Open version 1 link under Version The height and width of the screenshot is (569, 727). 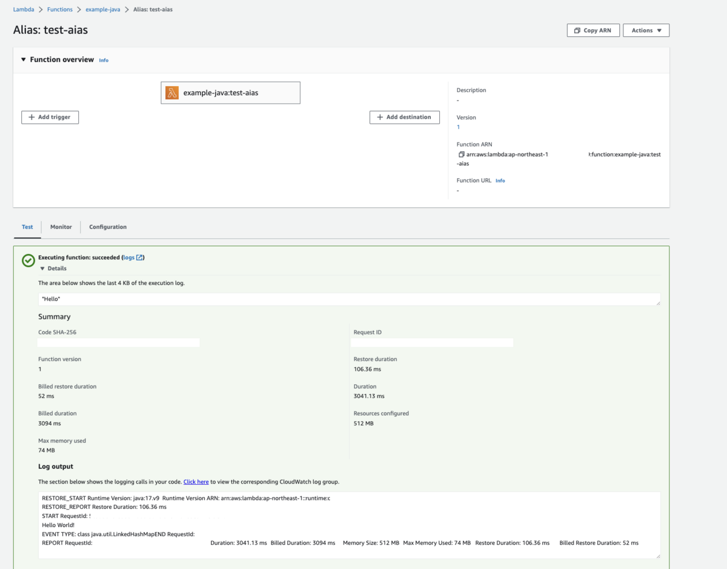tap(458, 127)
